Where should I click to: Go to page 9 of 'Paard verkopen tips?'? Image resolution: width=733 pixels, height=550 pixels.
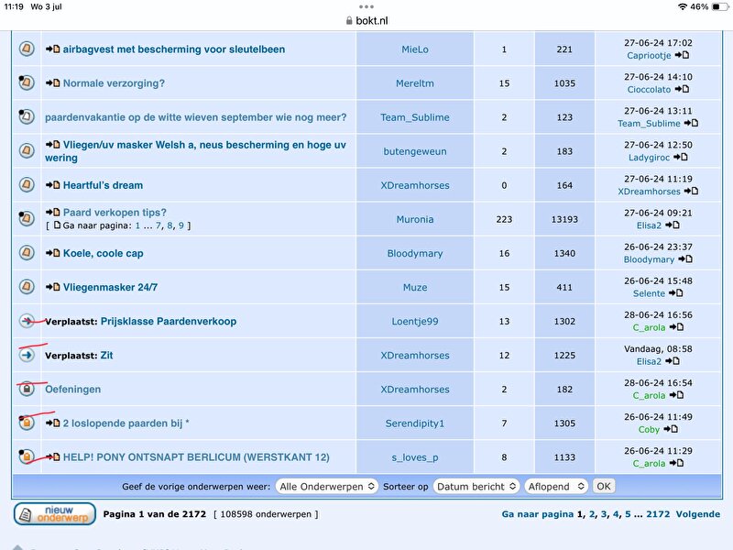coord(181,225)
